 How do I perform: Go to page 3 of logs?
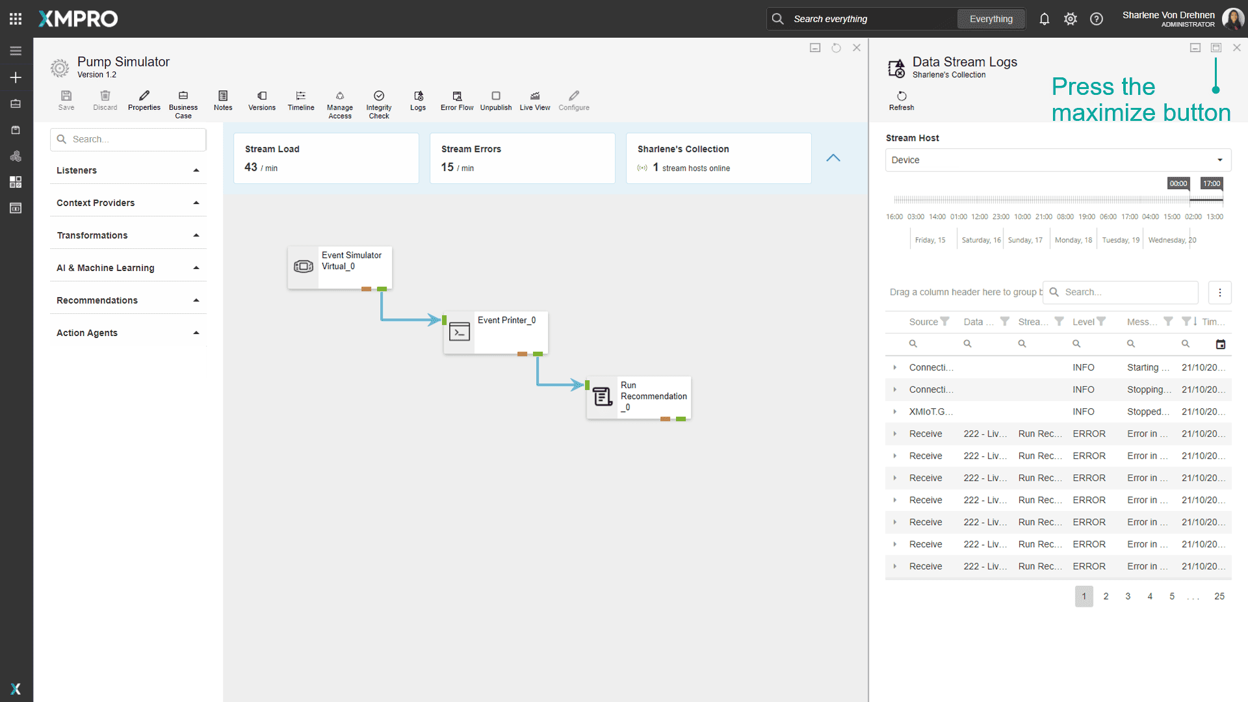[1128, 596]
